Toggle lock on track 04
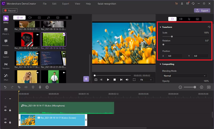Screen dimensions: 214x129 (10, 122)
